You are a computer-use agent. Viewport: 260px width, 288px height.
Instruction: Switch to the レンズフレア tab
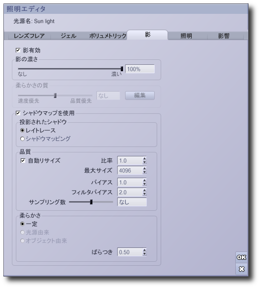point(29,36)
